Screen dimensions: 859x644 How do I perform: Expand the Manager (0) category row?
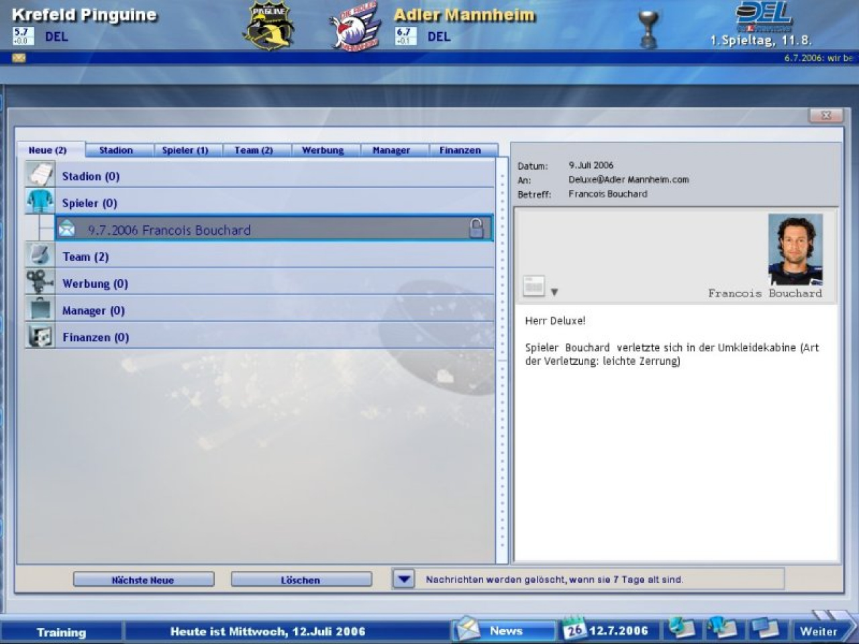[x=260, y=309]
